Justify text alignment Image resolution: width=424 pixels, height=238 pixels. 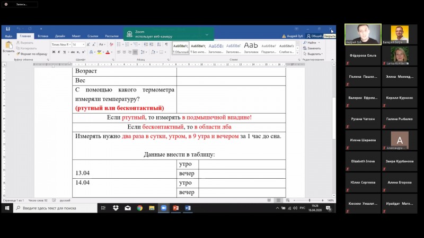pos(135,52)
